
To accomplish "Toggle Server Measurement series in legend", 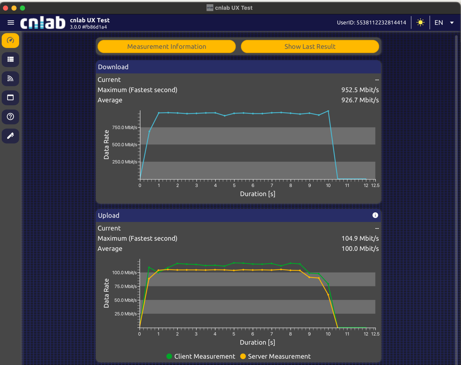I will tap(275, 356).
